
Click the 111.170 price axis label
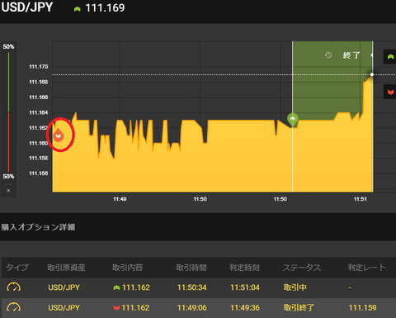tap(39, 67)
